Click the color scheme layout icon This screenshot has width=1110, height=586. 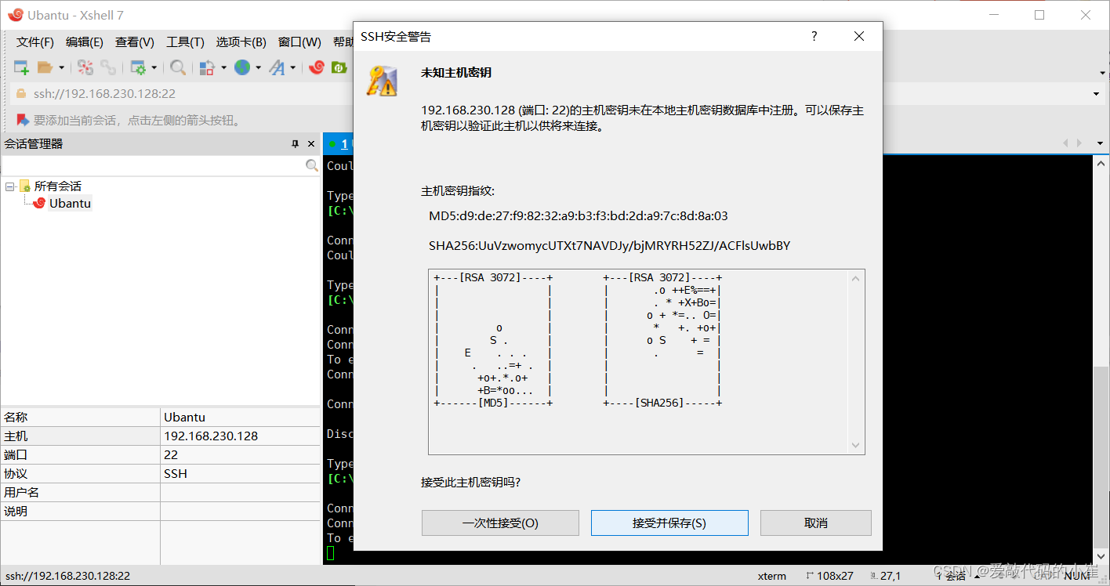pyautogui.click(x=207, y=68)
